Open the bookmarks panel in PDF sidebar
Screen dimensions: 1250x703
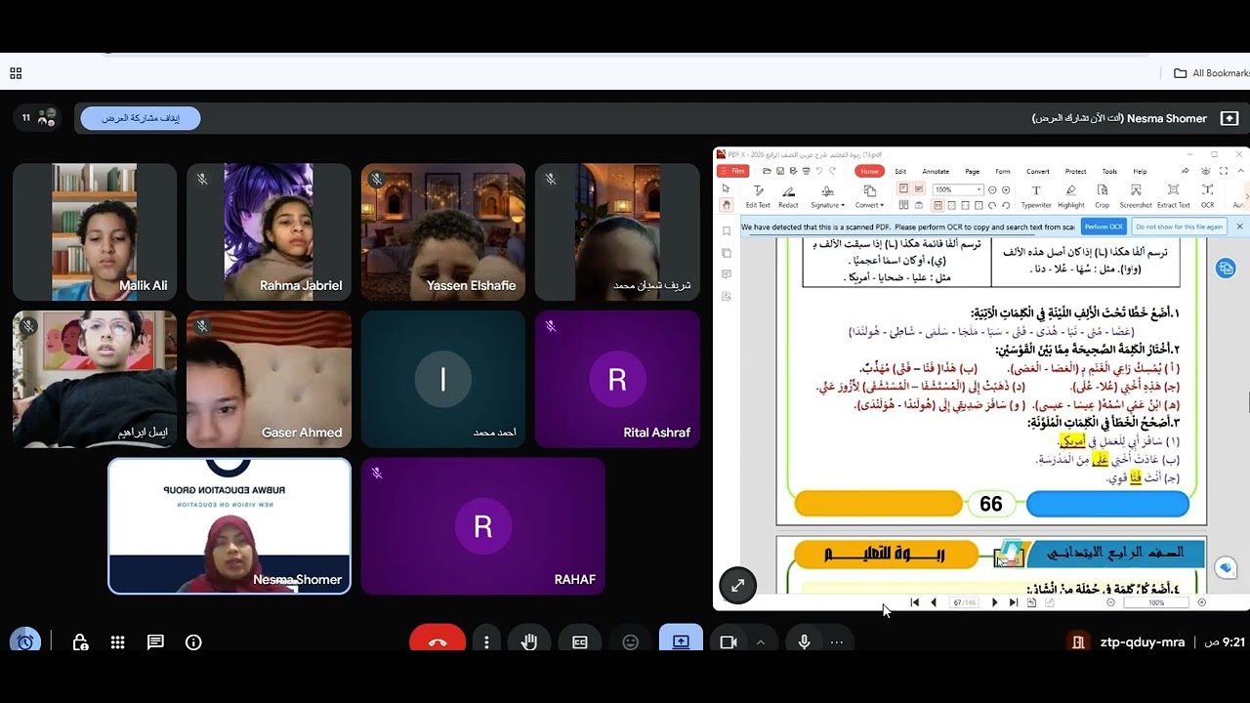(x=726, y=231)
